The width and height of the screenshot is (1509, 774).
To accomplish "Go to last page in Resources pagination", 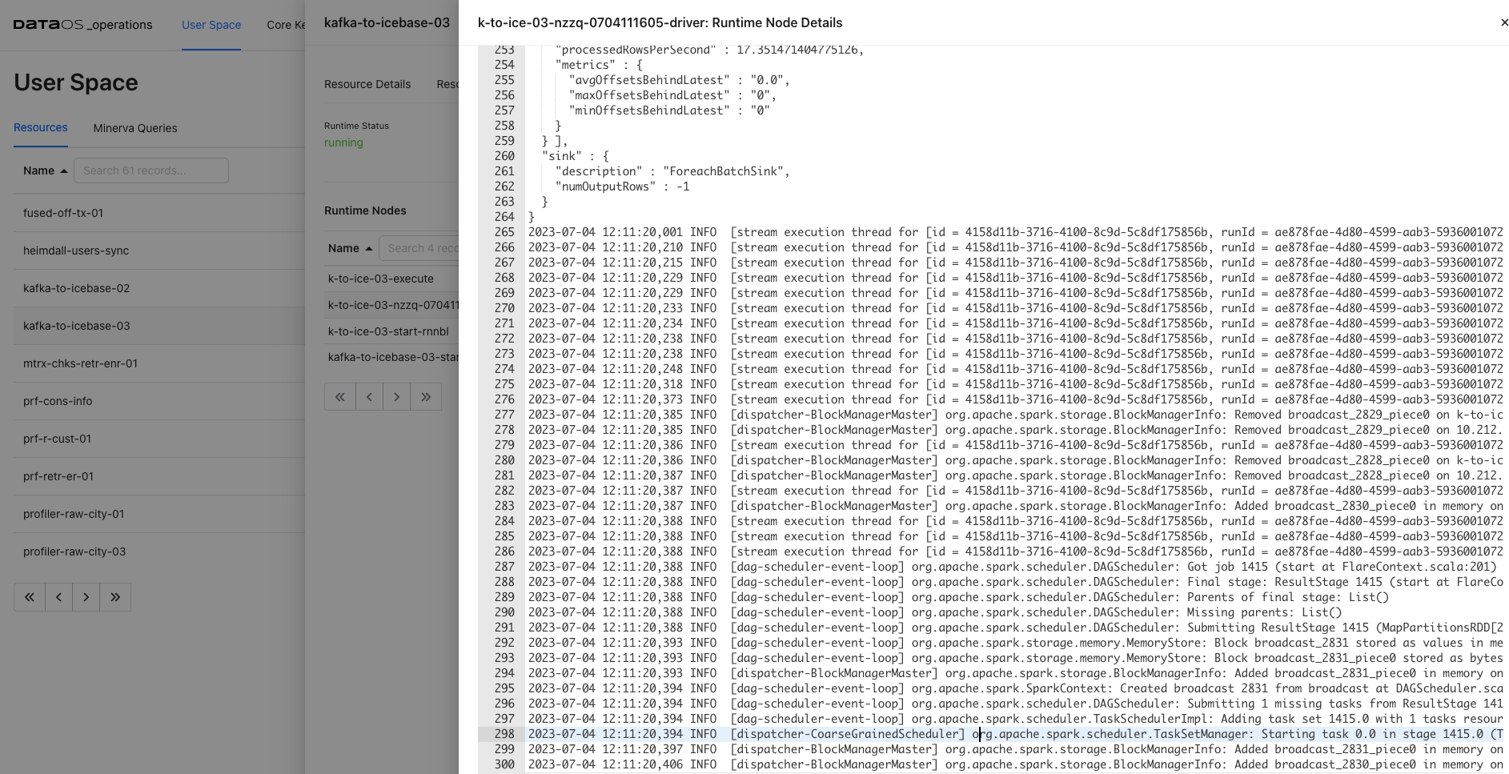I will pyautogui.click(x=115, y=597).
